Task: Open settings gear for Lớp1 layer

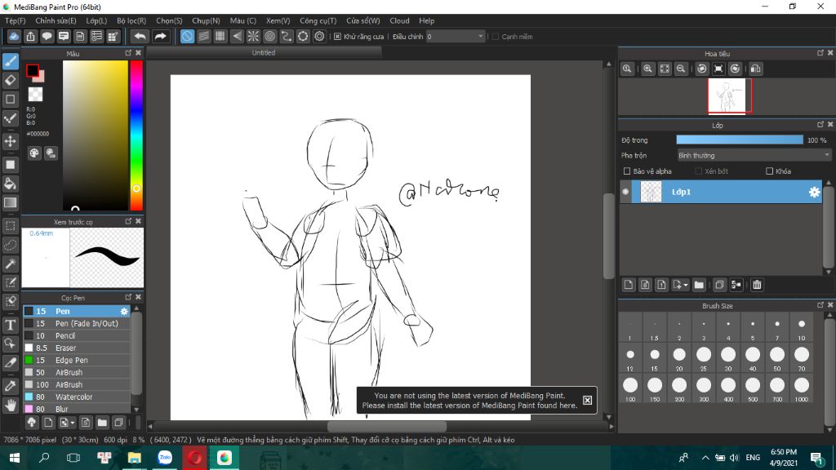Action: (x=813, y=192)
